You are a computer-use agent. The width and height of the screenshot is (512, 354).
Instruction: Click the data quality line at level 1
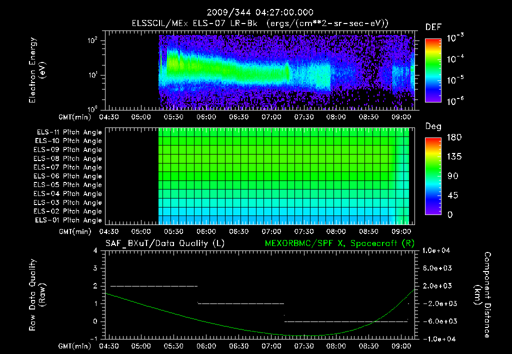pos(241,303)
